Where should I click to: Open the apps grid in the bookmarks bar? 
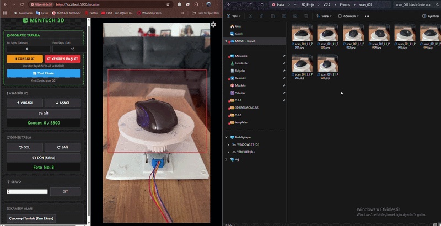tap(4, 13)
